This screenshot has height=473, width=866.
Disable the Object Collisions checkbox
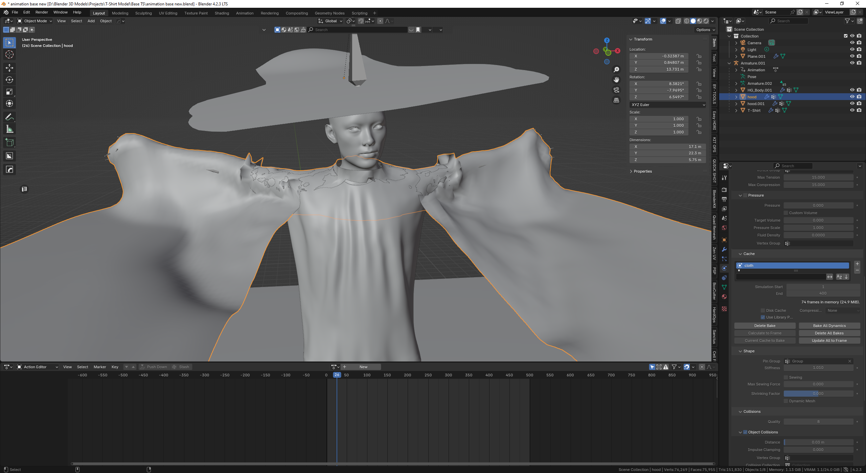pos(745,432)
